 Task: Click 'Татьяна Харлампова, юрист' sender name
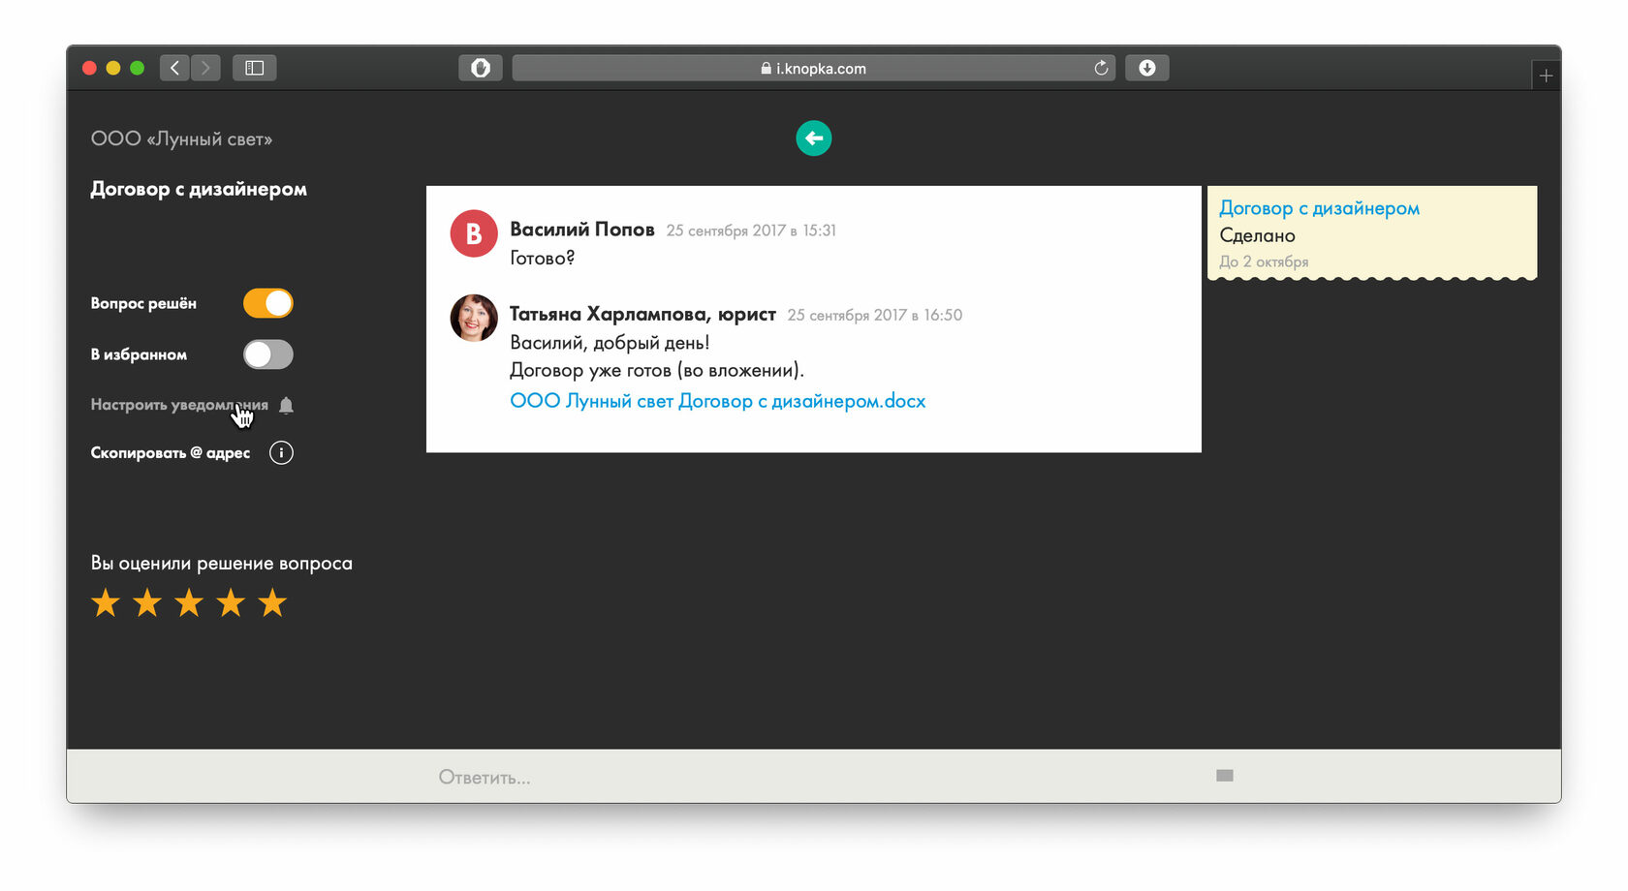click(x=642, y=314)
